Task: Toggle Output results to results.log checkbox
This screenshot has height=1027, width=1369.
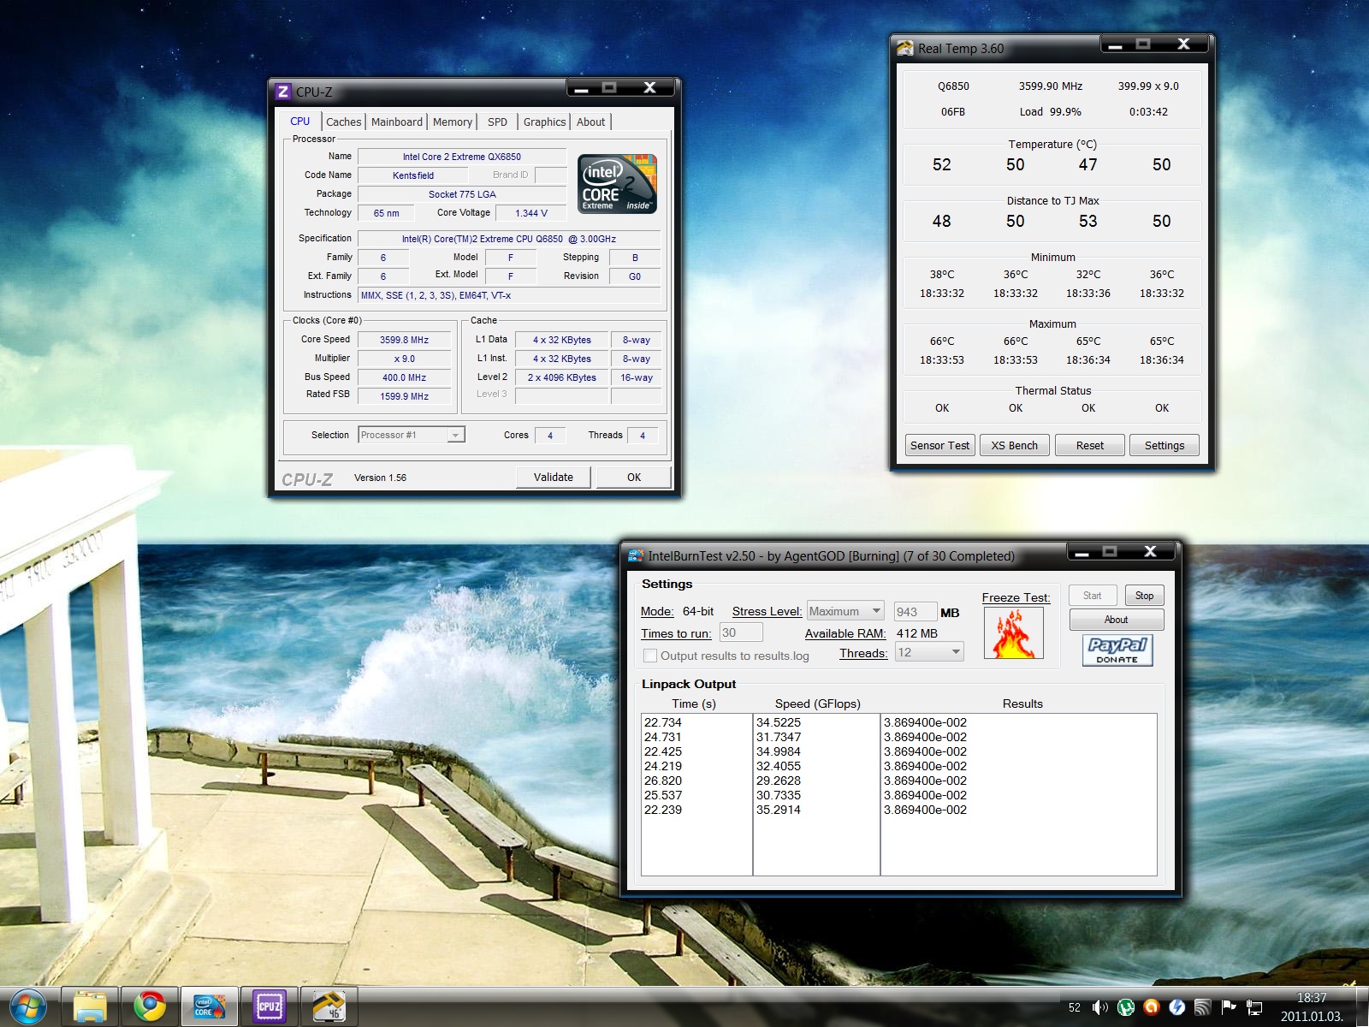Action: 650,656
